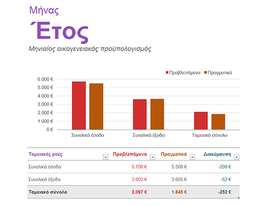The width and height of the screenshot is (269, 206).
Task: Select the 3.603 € projected expenses cell
Action: (139, 180)
